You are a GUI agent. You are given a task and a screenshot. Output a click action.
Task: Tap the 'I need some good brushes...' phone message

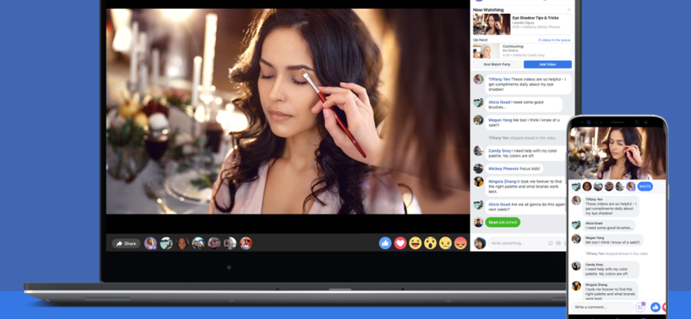609,225
